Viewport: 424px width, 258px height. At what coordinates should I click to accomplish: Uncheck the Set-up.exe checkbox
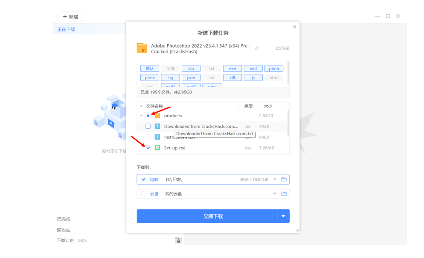click(148, 148)
